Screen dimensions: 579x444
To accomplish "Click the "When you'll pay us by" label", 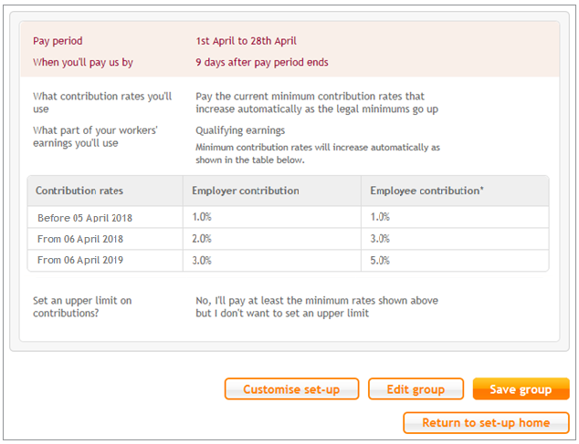I will point(83,63).
